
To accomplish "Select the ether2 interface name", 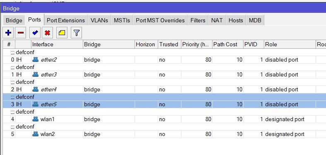I will [x=49, y=60].
